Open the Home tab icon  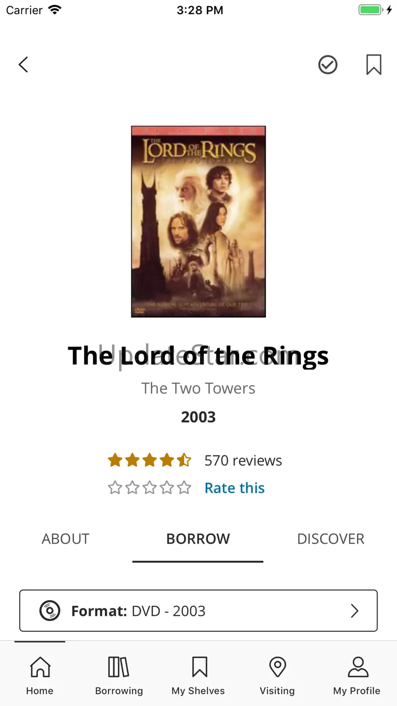(40, 667)
